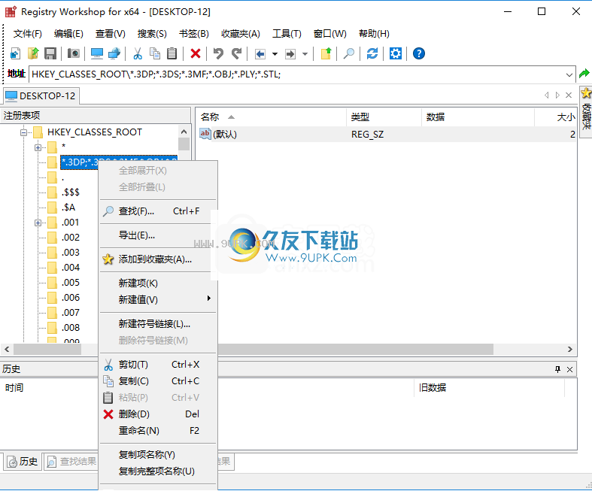Image resolution: width=592 pixels, height=491 pixels.
Task: Click the new registry file toolbar icon
Action: [x=16, y=53]
